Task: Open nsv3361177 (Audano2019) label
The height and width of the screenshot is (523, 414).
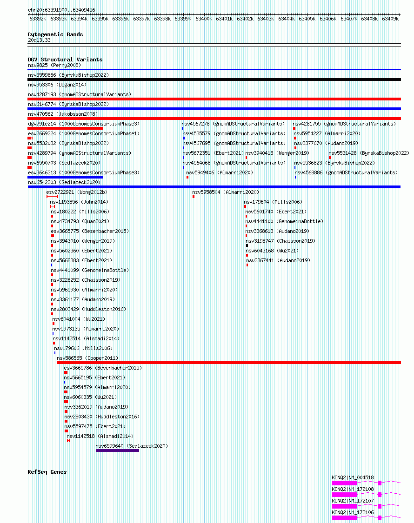Action: (x=83, y=299)
